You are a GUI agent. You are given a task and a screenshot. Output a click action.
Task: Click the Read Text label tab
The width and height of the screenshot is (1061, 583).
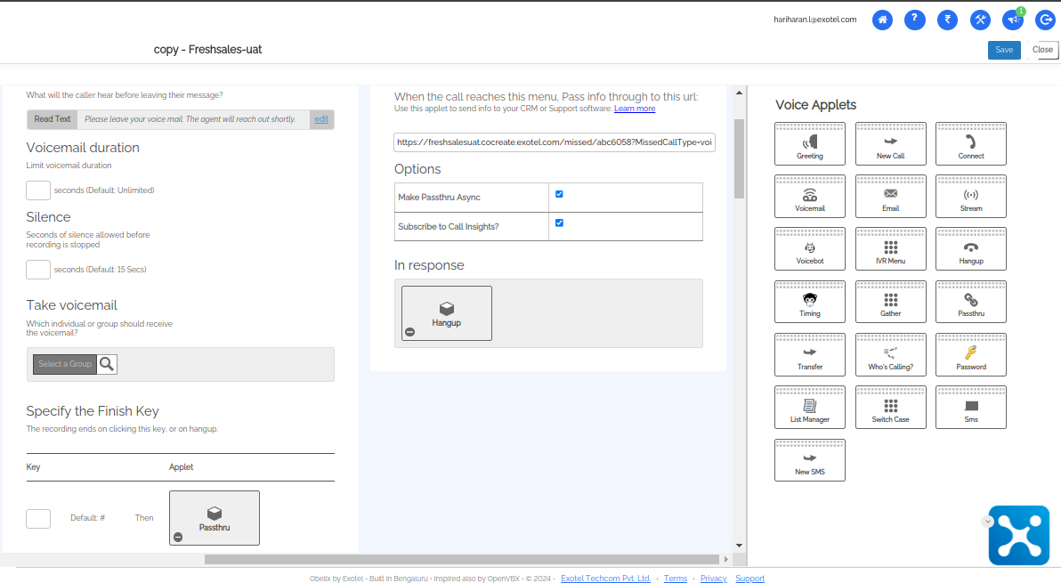53,119
